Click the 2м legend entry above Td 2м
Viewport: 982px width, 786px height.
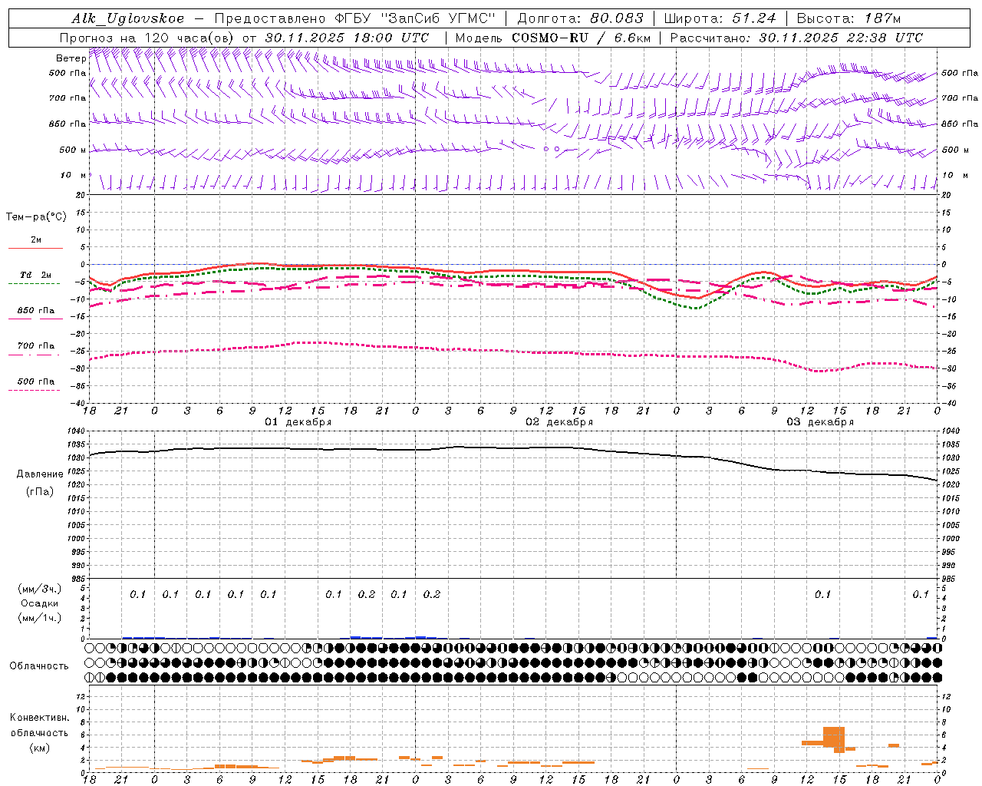point(35,239)
